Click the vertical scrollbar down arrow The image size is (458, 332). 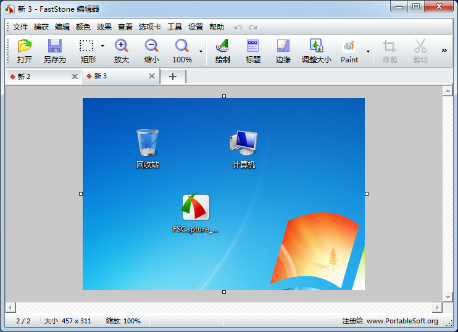coord(448,297)
